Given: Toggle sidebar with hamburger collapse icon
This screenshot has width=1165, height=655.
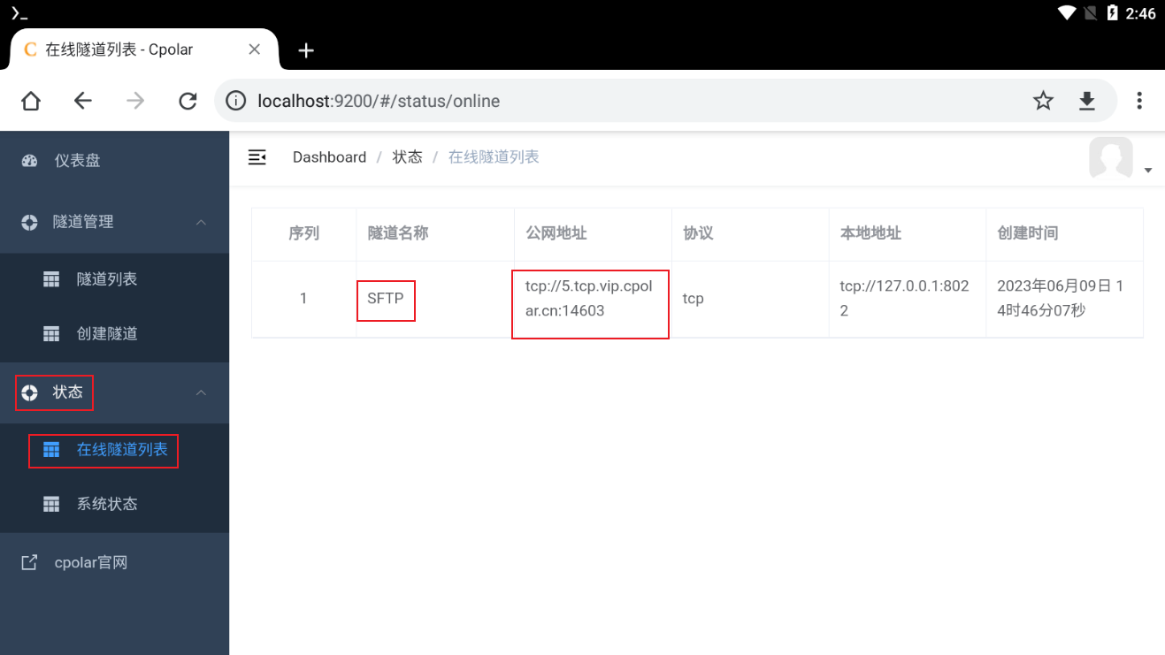Looking at the screenshot, I should pyautogui.click(x=257, y=157).
